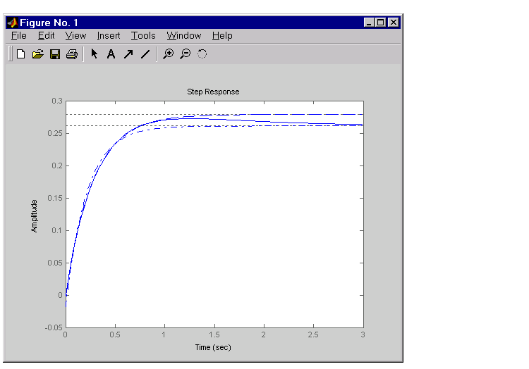Activate the Rotate 3D tool
Image resolution: width=529 pixels, height=369 pixels.
(x=202, y=54)
